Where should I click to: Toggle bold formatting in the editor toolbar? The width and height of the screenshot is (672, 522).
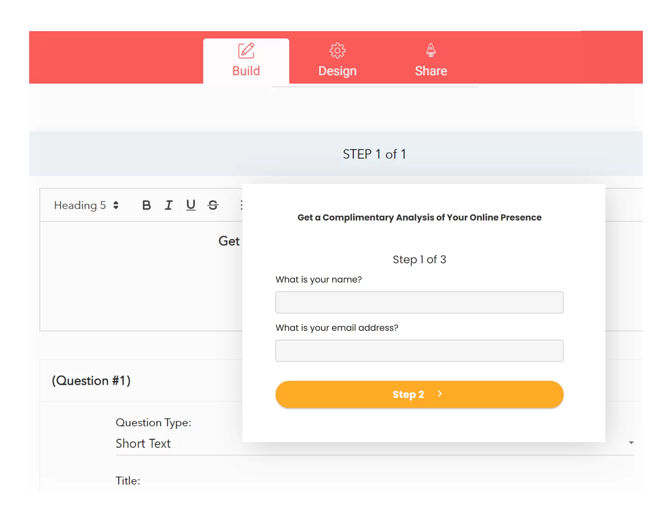[146, 205]
